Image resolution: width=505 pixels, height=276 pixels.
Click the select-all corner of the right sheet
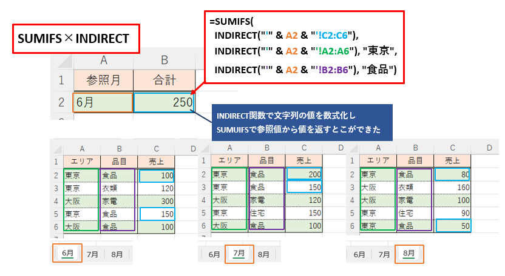coord(353,148)
